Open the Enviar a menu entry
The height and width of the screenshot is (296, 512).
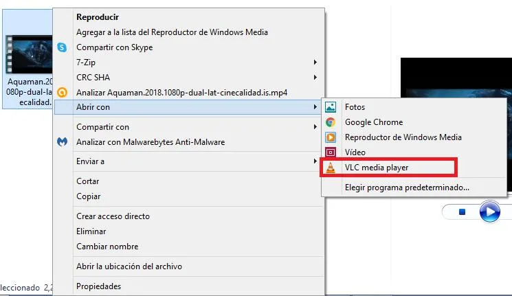[190, 161]
